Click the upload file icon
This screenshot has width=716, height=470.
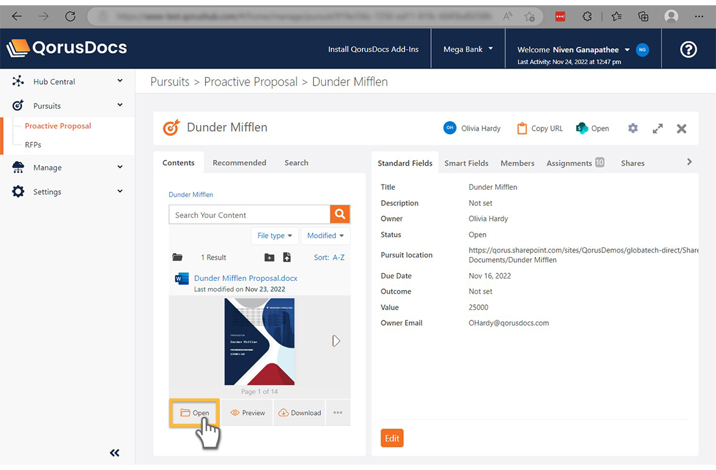287,257
